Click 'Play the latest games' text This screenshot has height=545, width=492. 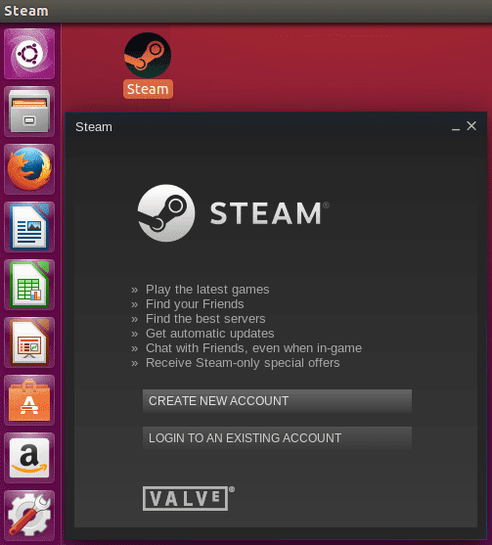(x=207, y=290)
